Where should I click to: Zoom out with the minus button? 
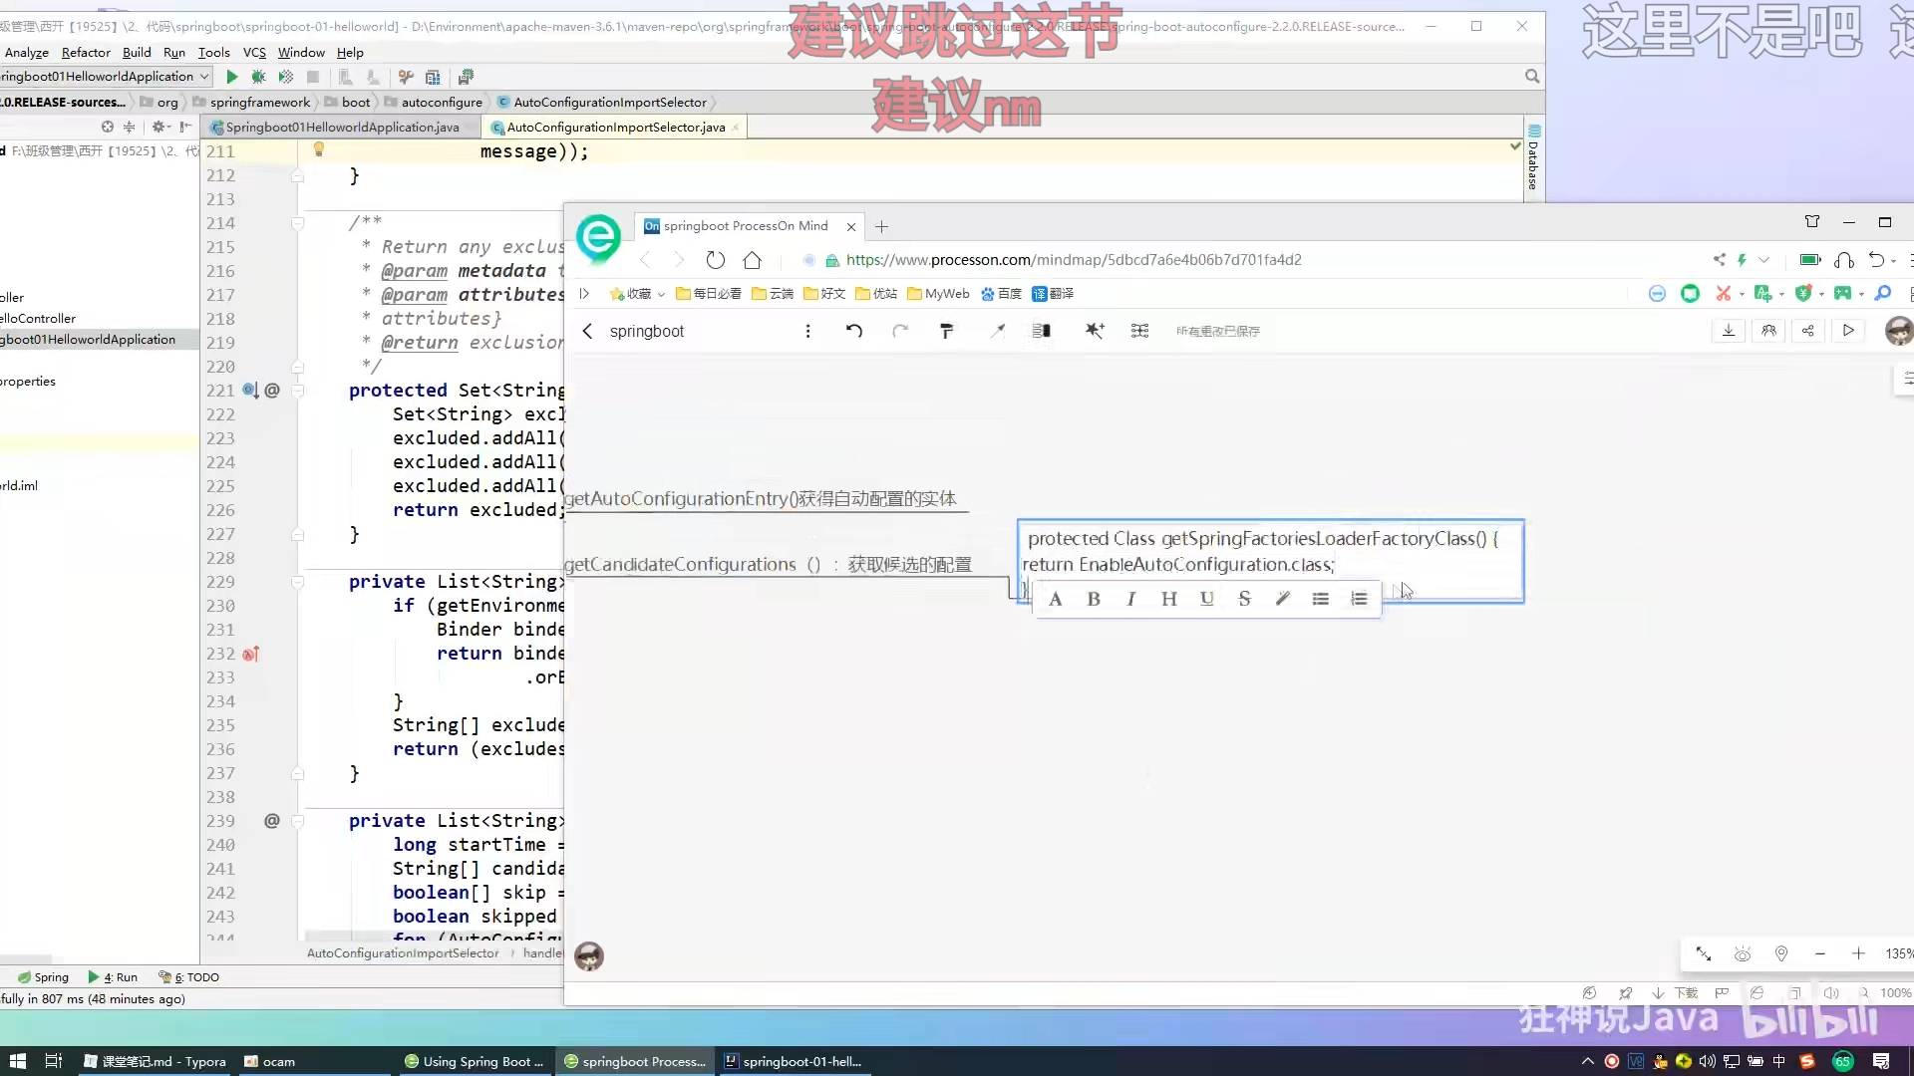click(x=1820, y=954)
